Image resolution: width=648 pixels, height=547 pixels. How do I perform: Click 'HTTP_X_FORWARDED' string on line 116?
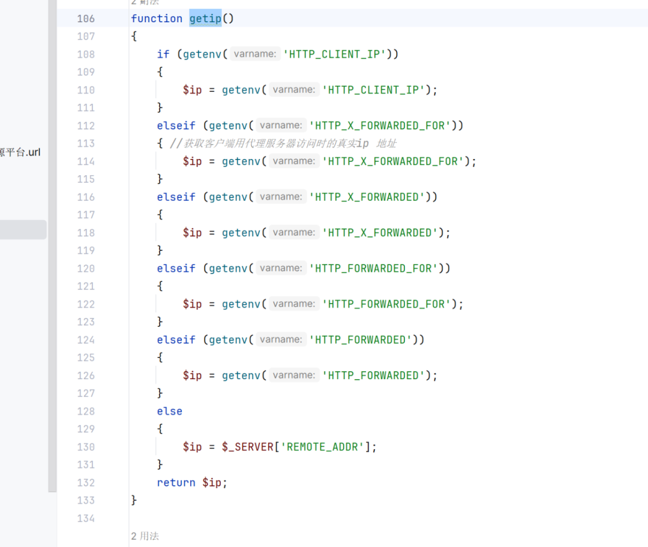[367, 197]
